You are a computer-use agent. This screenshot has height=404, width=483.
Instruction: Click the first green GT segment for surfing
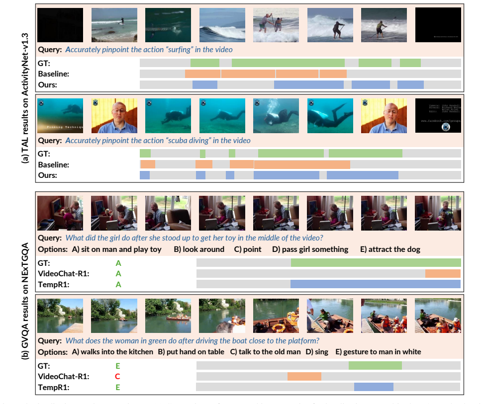[205, 63]
